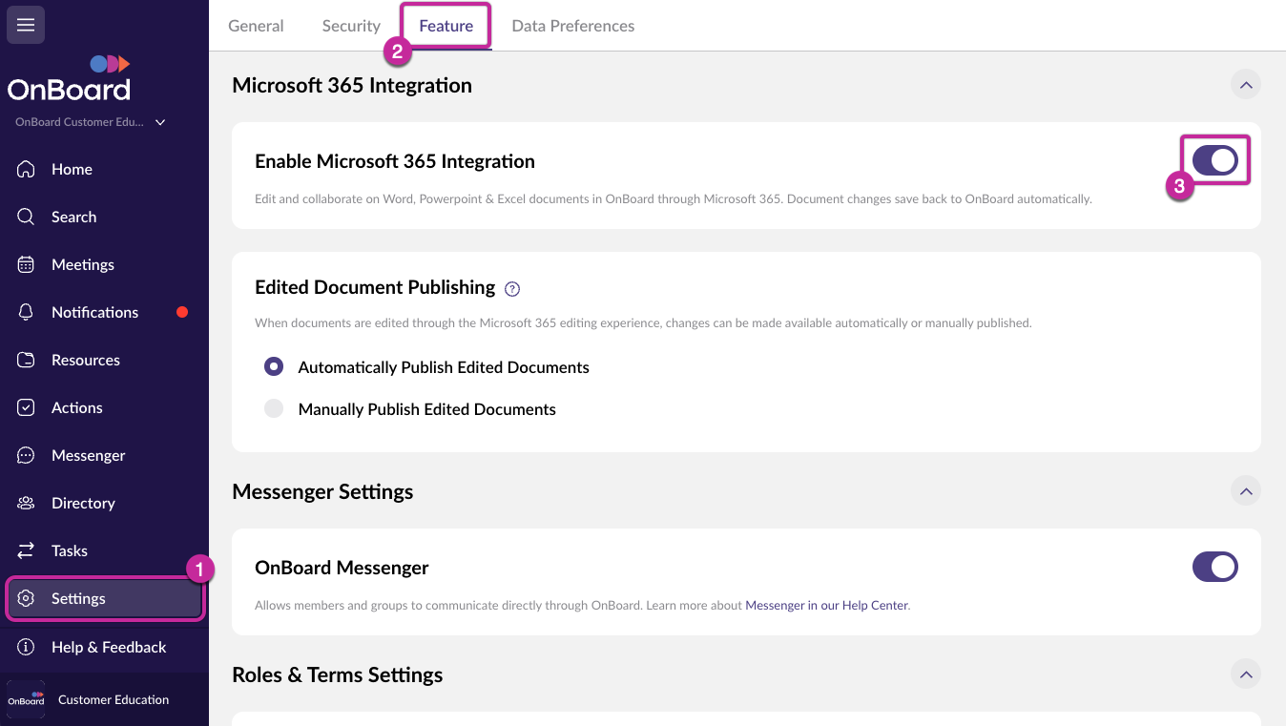
Task: Open Meetings via the calendar icon
Action: (x=26, y=264)
